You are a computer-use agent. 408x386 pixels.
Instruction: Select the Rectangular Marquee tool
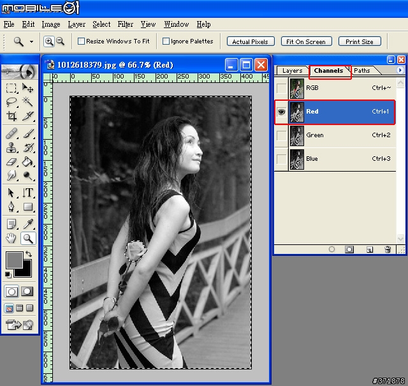pyautogui.click(x=11, y=88)
